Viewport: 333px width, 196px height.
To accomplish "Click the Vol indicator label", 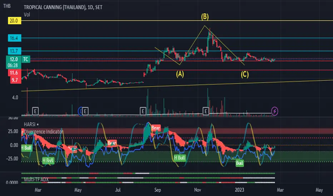I will point(27,15).
